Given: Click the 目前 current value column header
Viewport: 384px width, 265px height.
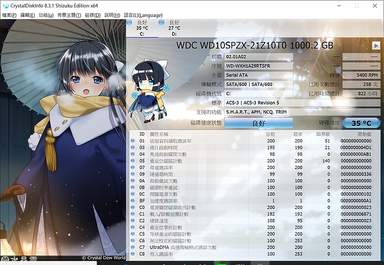Looking at the screenshot, I should 270,134.
